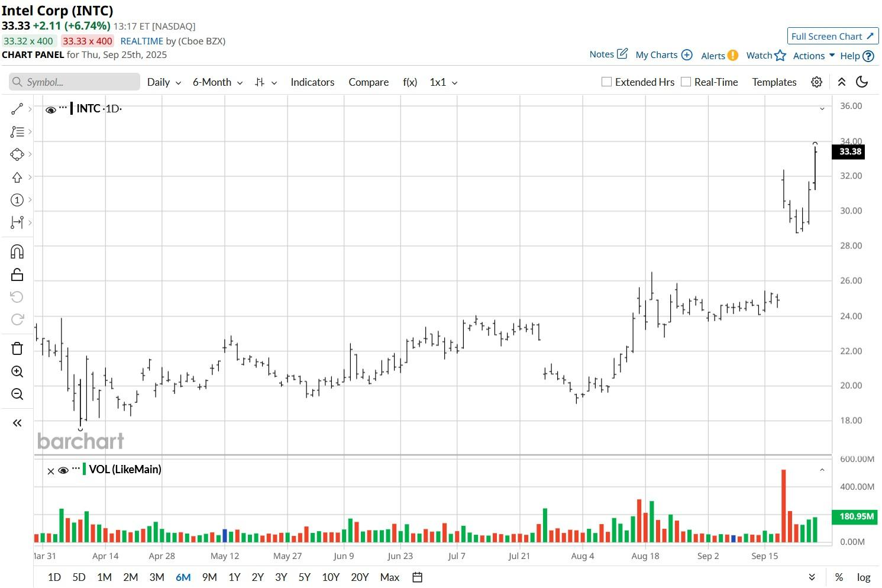
Task: Open INTC series options ellipsis
Action: pyautogui.click(x=63, y=107)
